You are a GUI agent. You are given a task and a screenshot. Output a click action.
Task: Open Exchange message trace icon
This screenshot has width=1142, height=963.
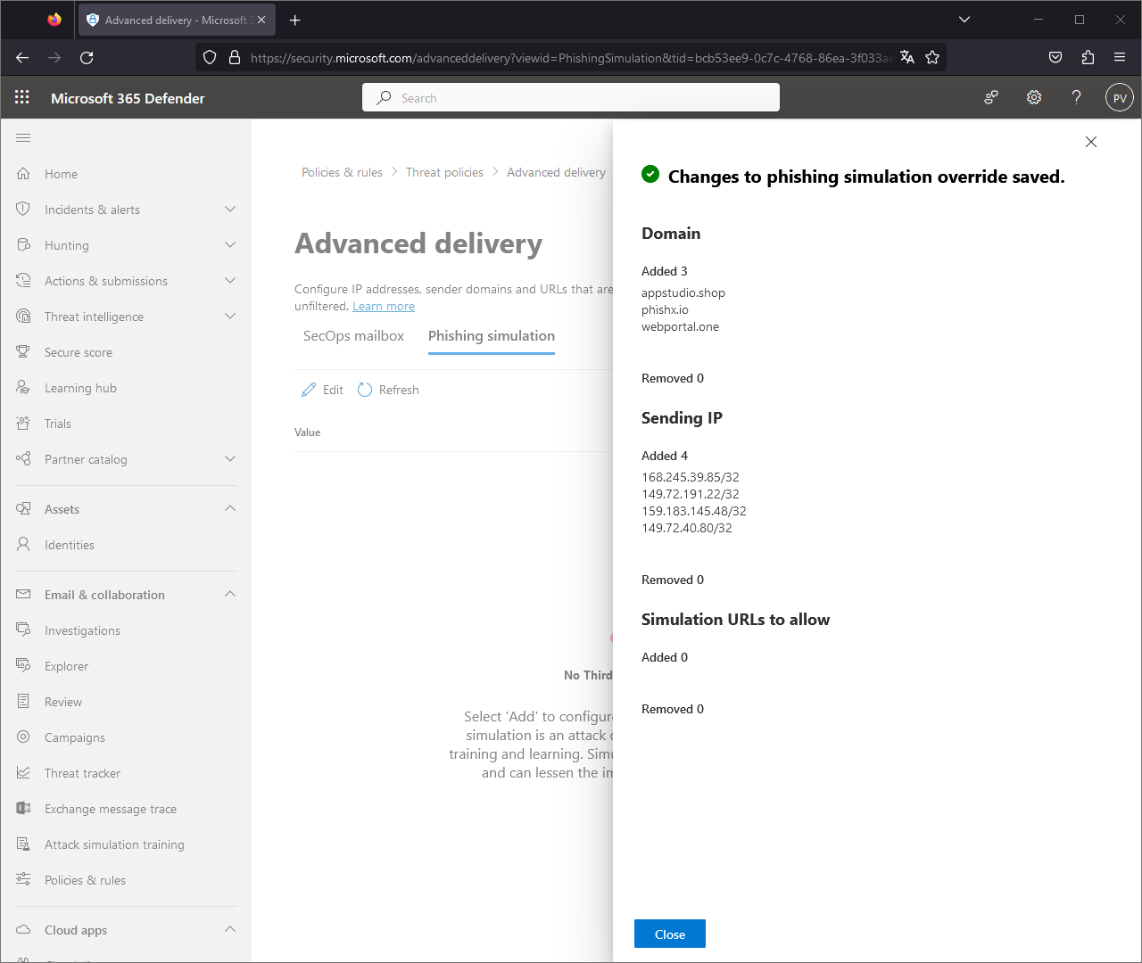pyautogui.click(x=23, y=808)
